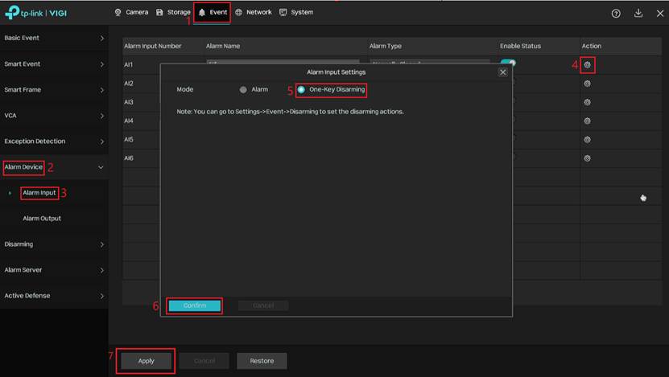Collapse the Alarm Device section
This screenshot has height=377, width=669.
coord(54,167)
